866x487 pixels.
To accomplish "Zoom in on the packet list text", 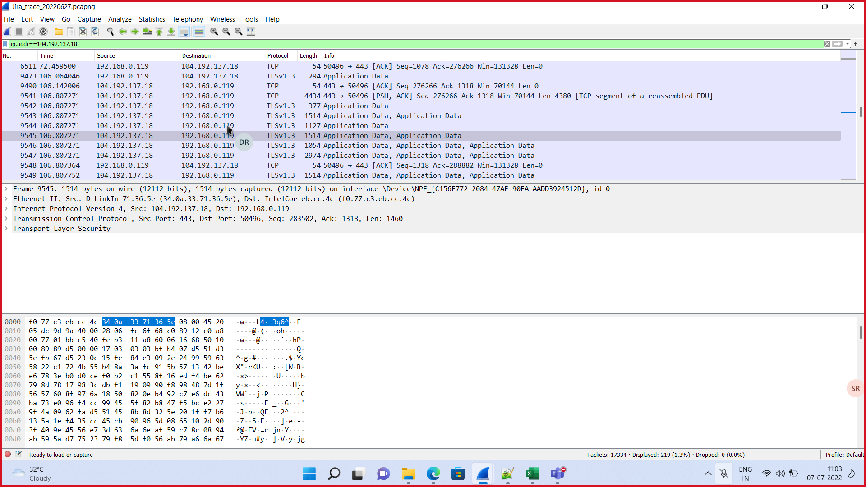I will tap(214, 32).
